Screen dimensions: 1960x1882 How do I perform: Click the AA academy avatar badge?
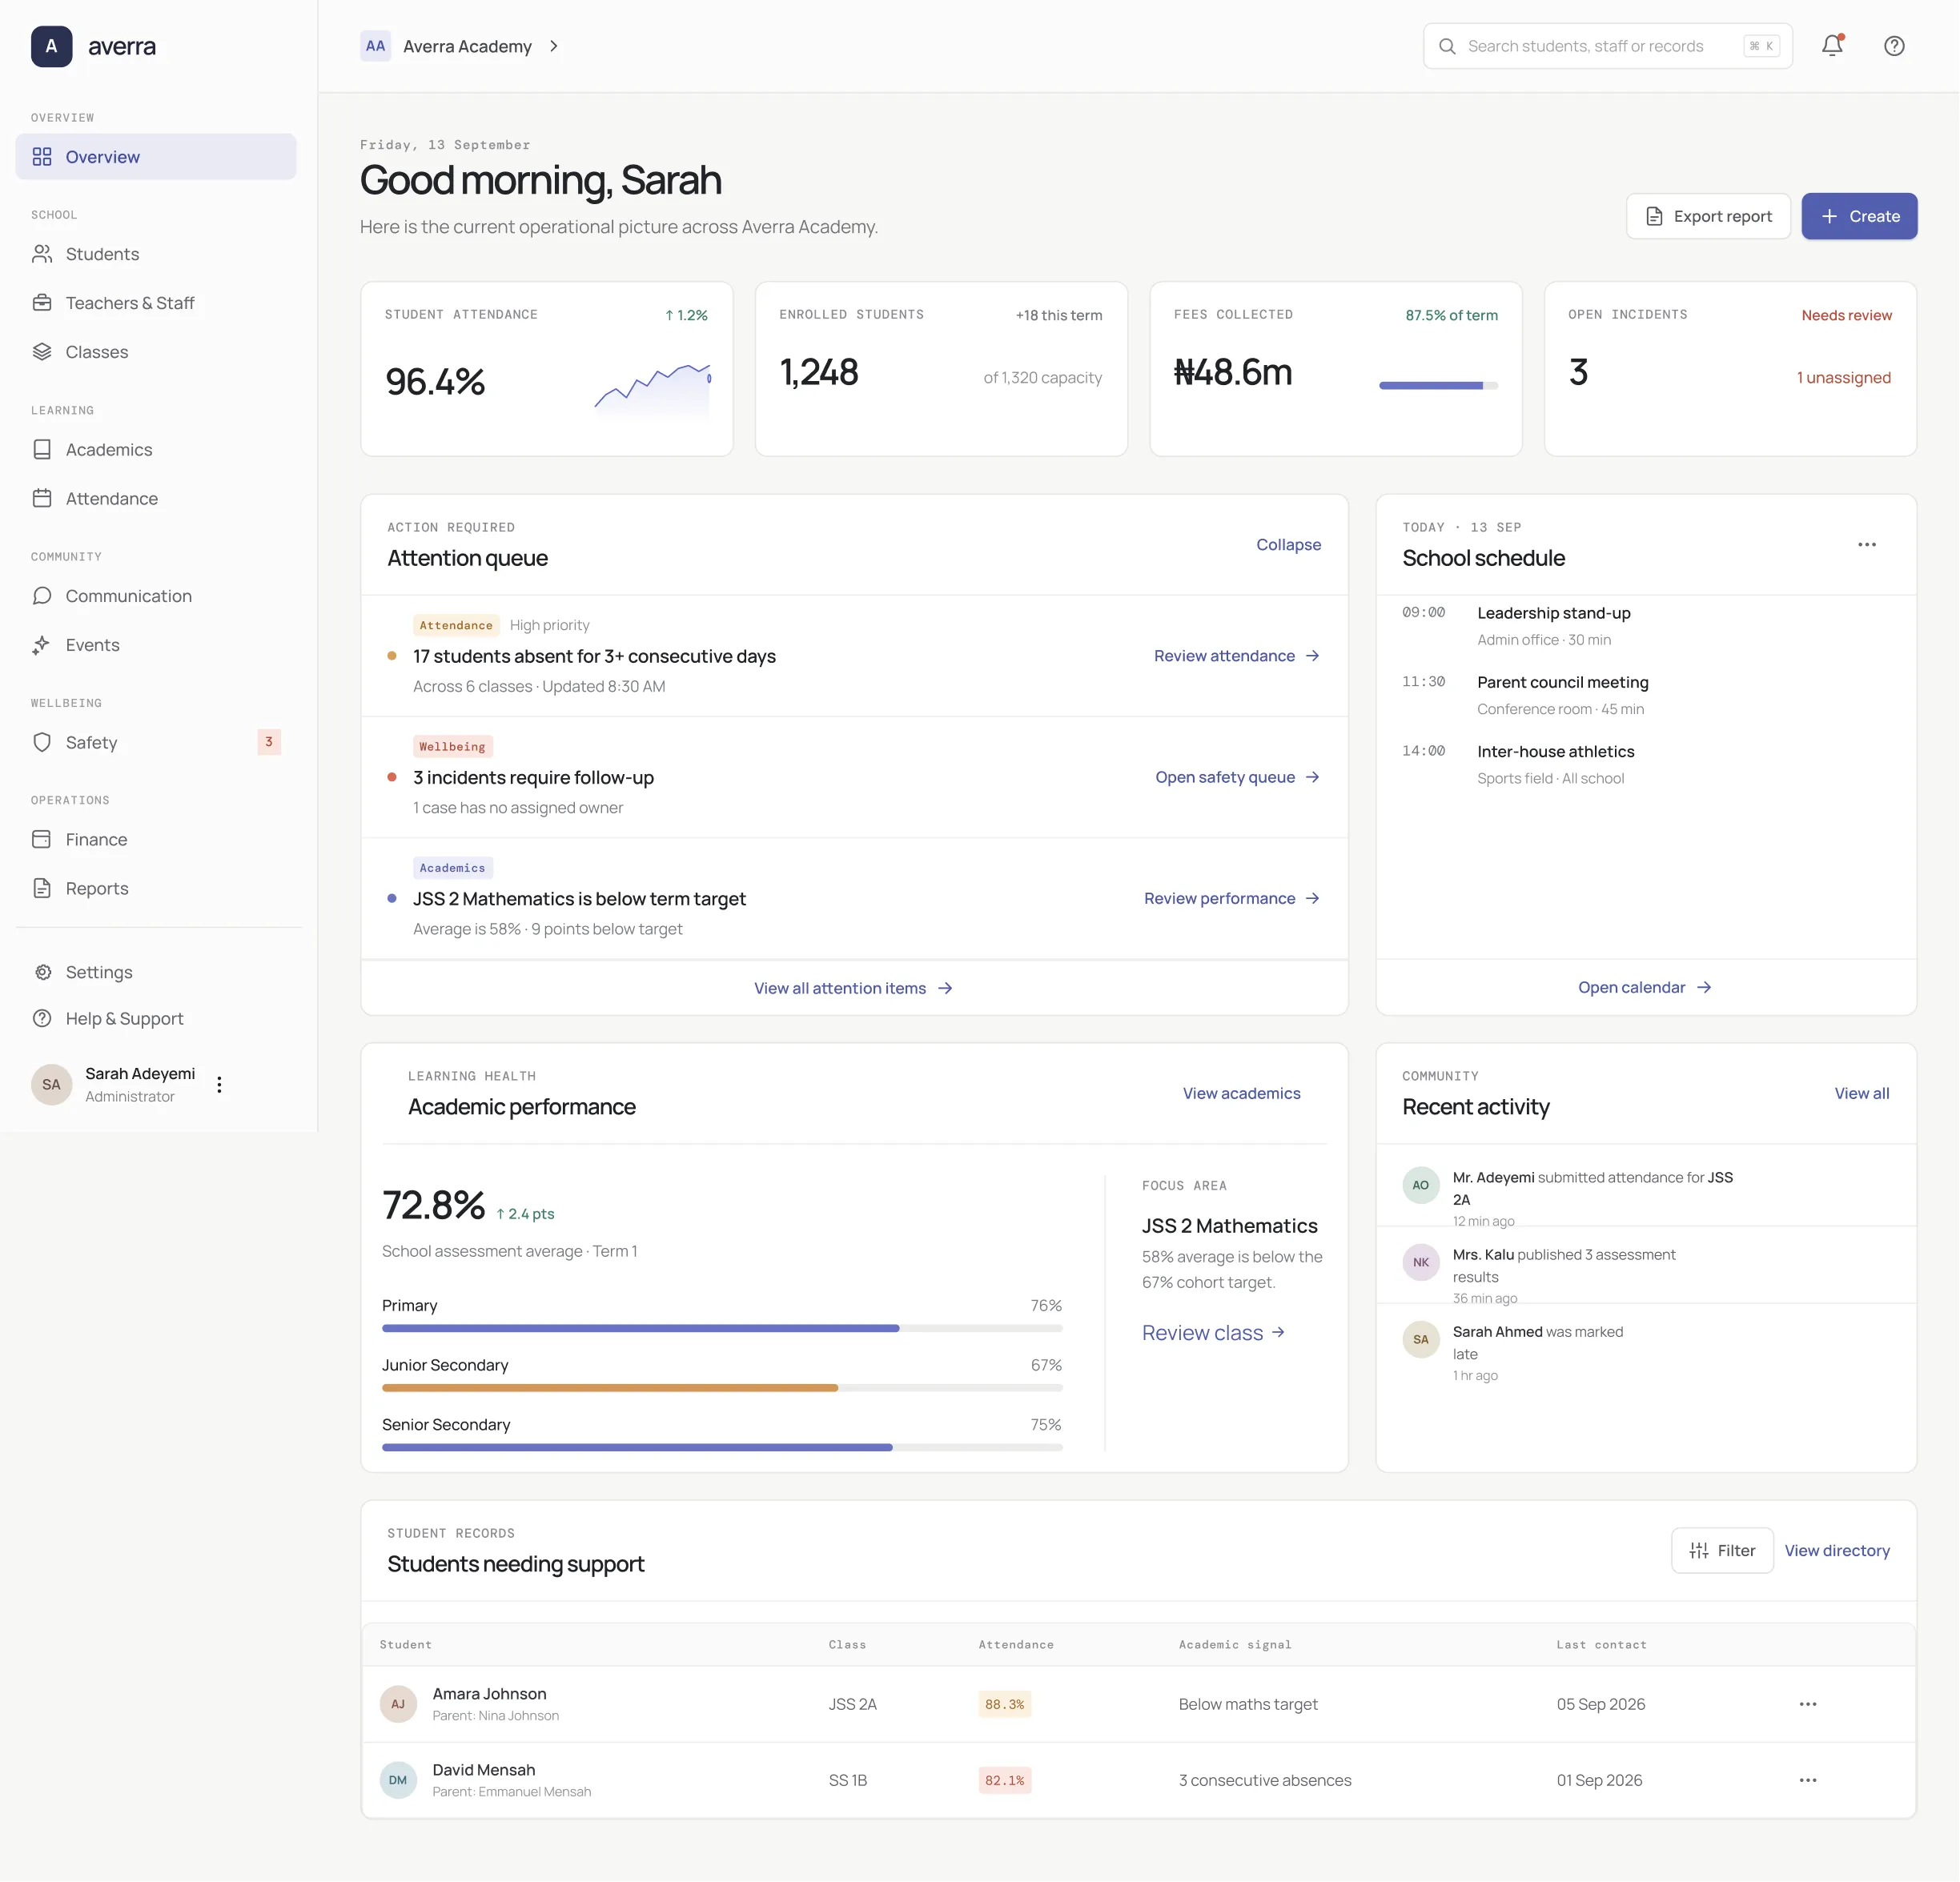[376, 46]
